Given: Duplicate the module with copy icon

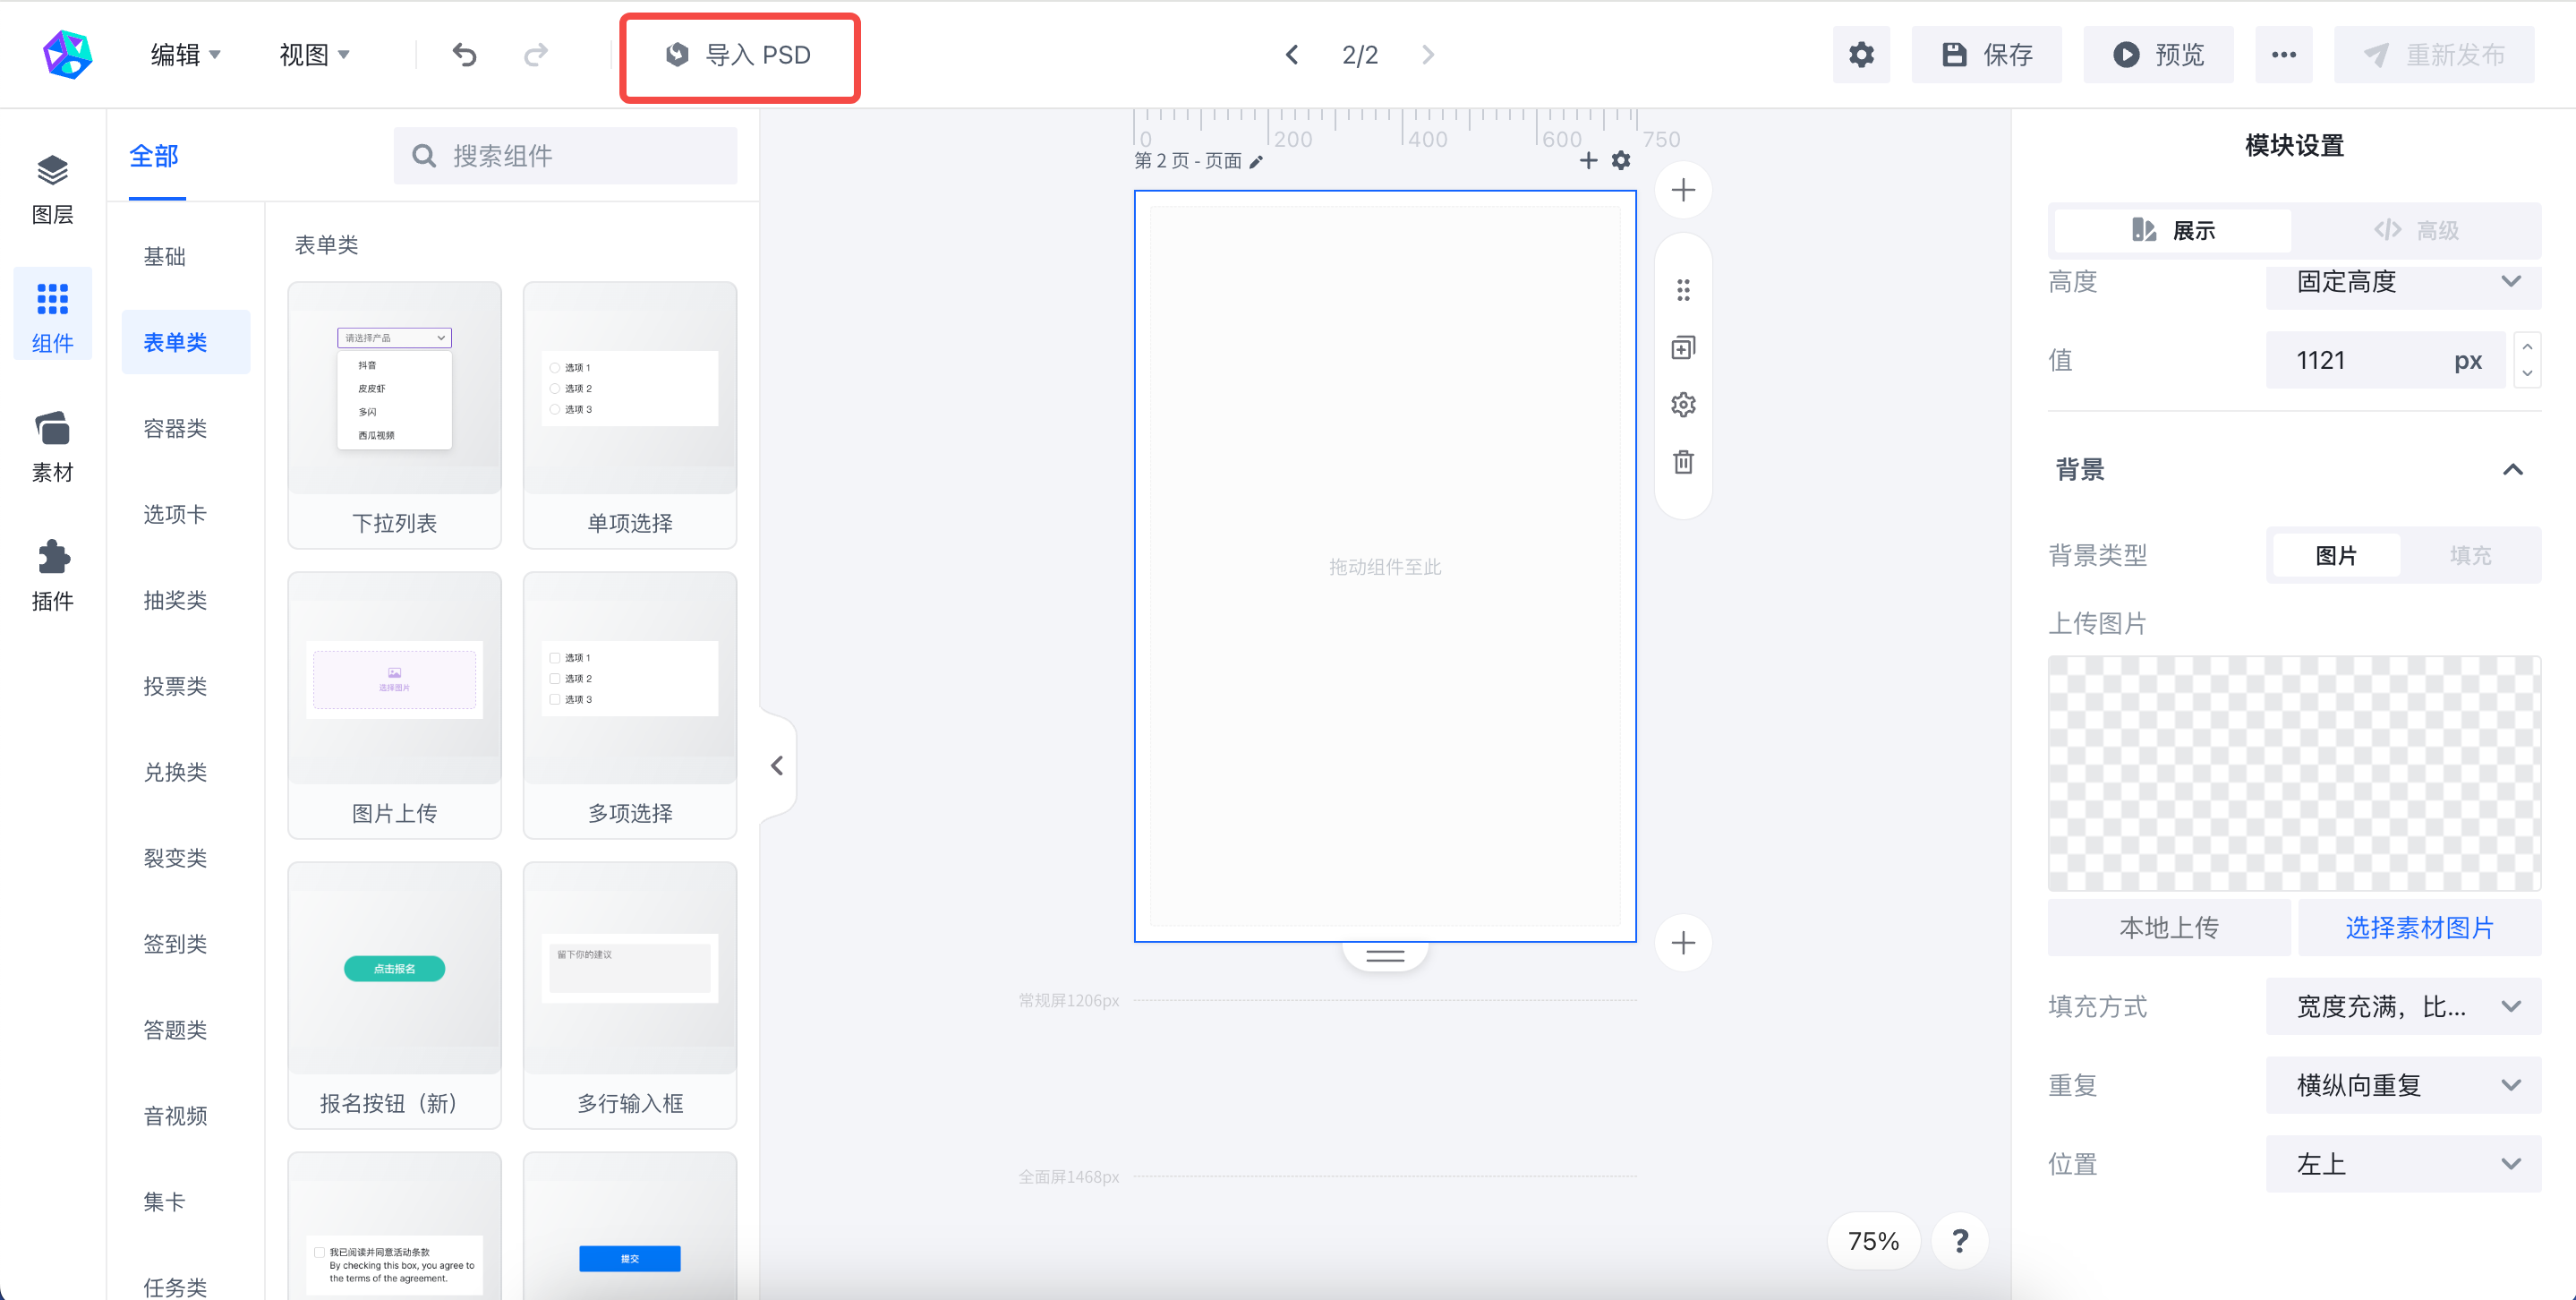Looking at the screenshot, I should [1683, 347].
